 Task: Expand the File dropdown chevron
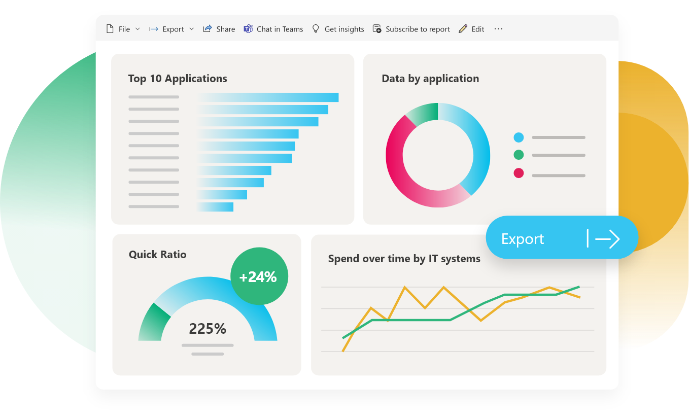click(137, 29)
